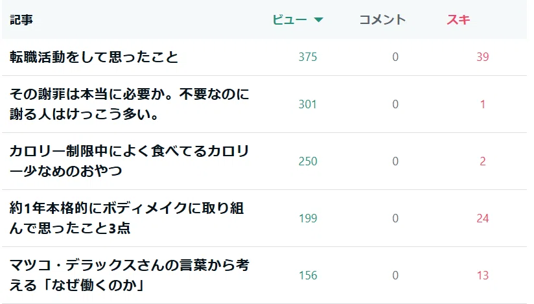
Task: Click comment count for 転職活動 row
Action: coord(395,57)
